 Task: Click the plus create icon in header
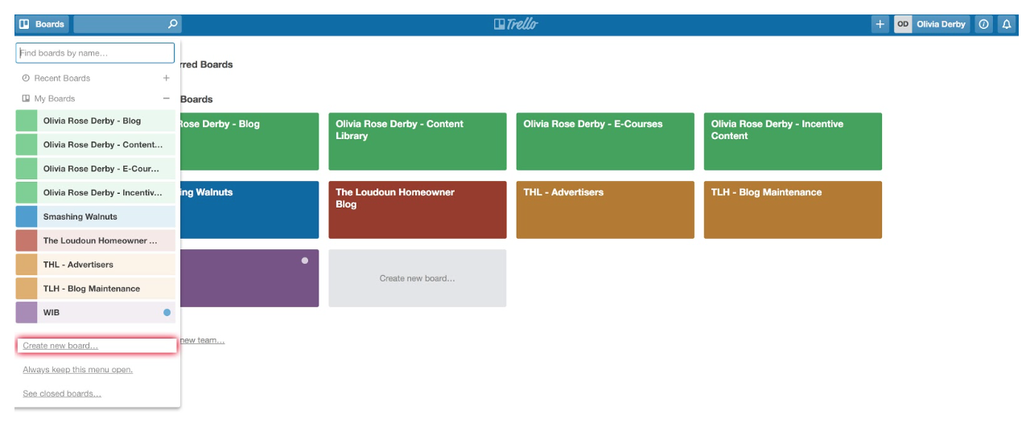pyautogui.click(x=880, y=24)
